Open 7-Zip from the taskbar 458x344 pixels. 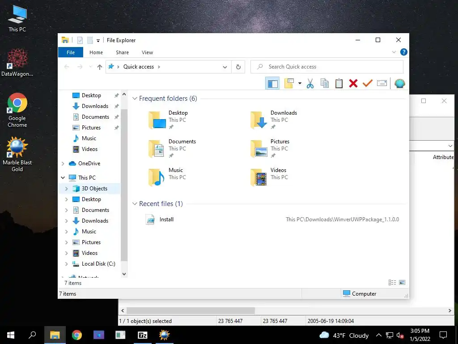point(142,335)
